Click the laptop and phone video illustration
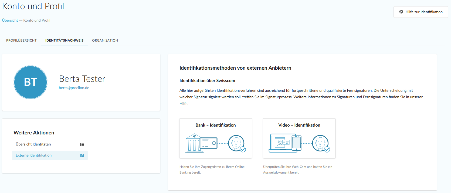This screenshot has width=451, height=193. [x=285, y=143]
